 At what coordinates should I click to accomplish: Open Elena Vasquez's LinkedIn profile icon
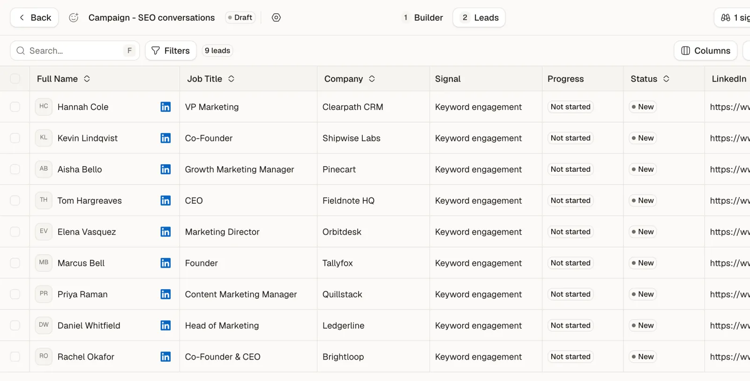165,232
